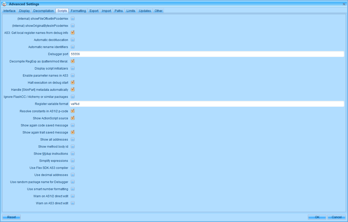Image resolution: width=348 pixels, height=222 pixels.
Task: Disable Show ActionScript source
Action: [73, 118]
